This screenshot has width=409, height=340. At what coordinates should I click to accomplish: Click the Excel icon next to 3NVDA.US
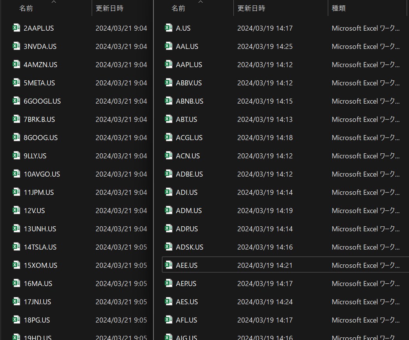coord(16,46)
